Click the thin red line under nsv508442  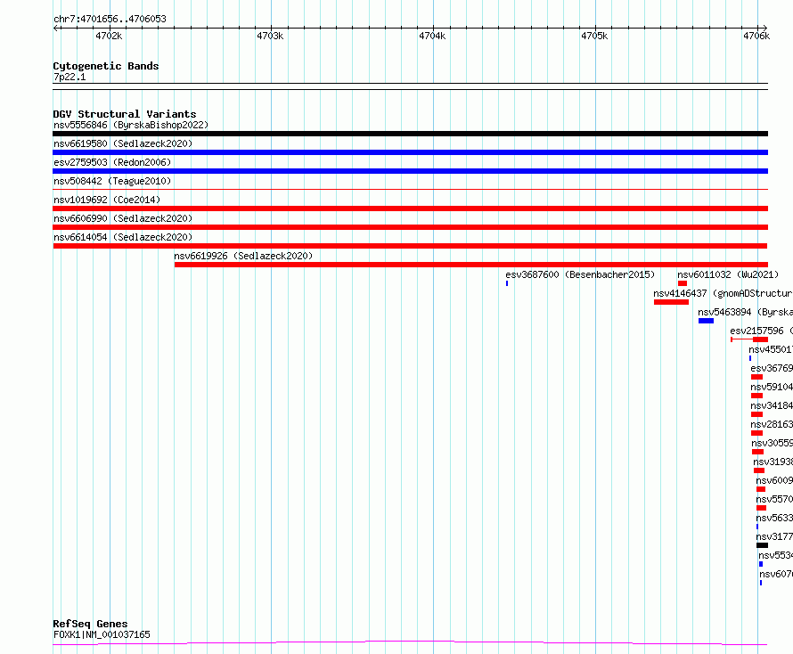pos(410,190)
